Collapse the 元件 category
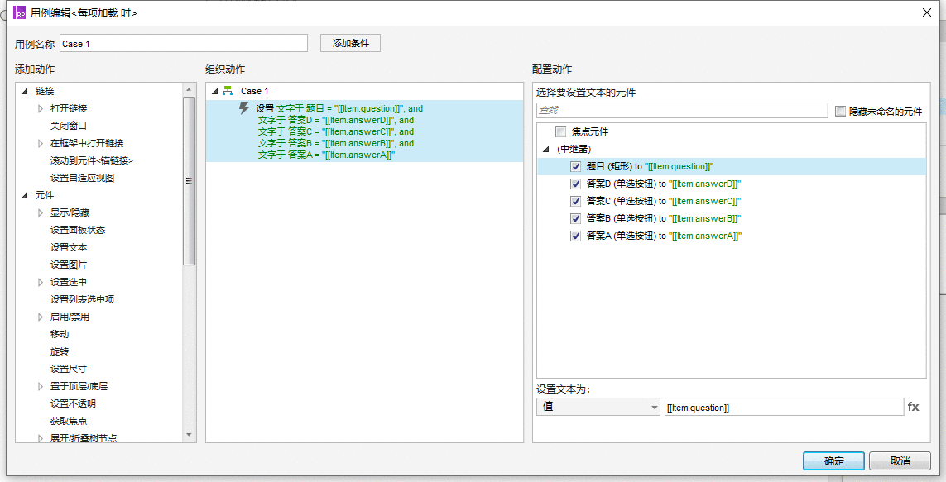Viewport: 946px width, 482px height. pos(25,195)
